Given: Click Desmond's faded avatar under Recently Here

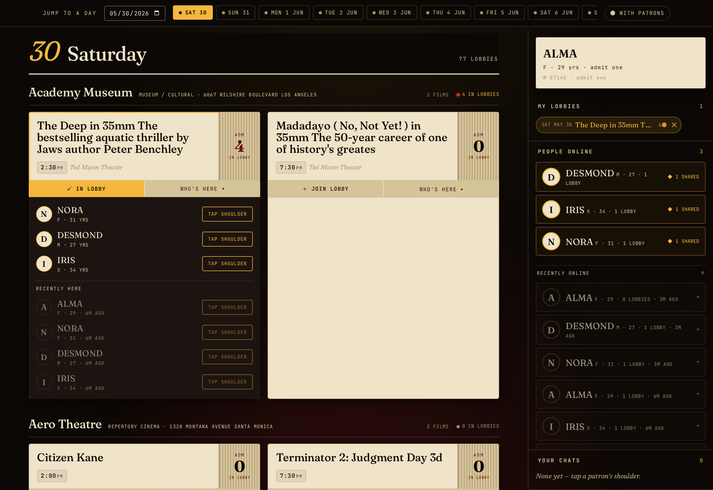Looking at the screenshot, I should tap(44, 357).
